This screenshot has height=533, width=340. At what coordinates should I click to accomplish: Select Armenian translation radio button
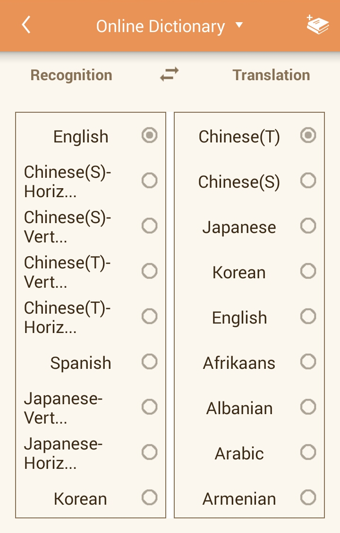[x=308, y=498]
